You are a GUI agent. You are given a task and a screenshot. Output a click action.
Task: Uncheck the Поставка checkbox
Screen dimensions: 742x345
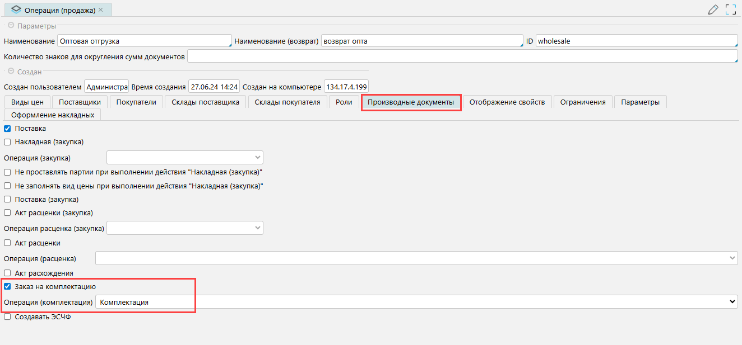click(8, 129)
